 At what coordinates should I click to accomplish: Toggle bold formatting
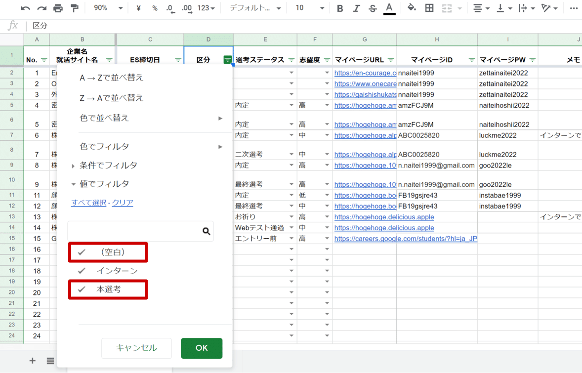click(x=339, y=8)
